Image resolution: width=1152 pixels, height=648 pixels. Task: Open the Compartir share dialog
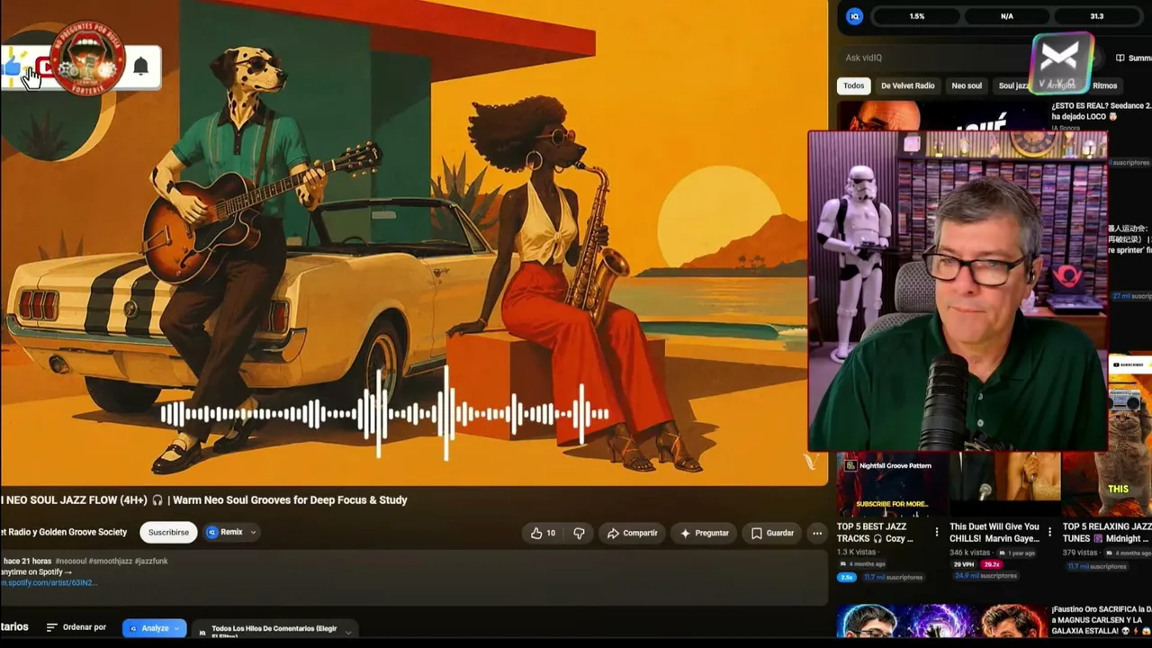tap(632, 533)
